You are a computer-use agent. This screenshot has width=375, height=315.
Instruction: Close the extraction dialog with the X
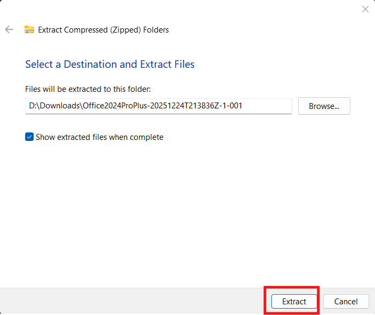[365, 9]
